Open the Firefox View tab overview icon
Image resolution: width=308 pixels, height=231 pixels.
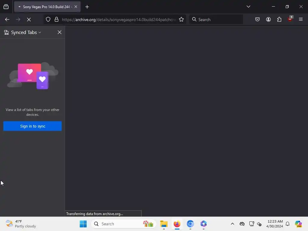coord(6,7)
